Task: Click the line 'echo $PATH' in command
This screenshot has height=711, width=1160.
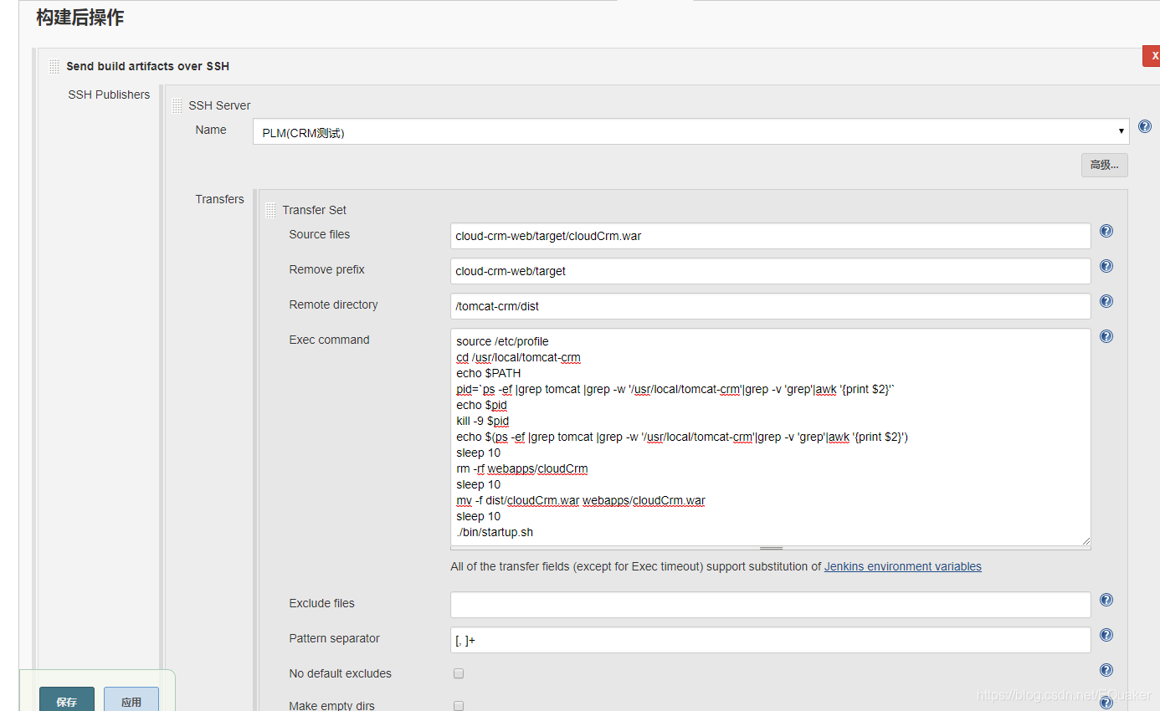Action: [x=488, y=373]
